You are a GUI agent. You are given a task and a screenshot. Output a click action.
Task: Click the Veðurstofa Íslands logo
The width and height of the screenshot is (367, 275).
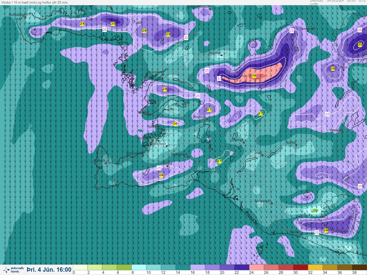point(14,269)
